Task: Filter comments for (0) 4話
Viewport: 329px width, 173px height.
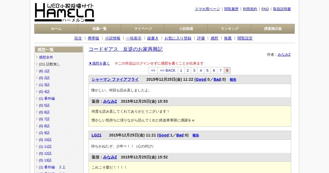Action: [x=44, y=92]
